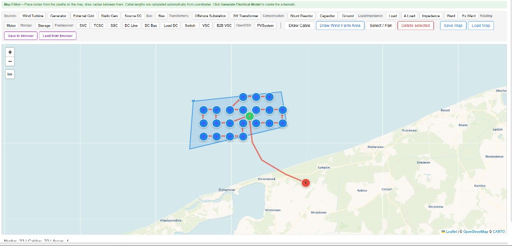Pick Generator from the sources palette

tap(58, 15)
